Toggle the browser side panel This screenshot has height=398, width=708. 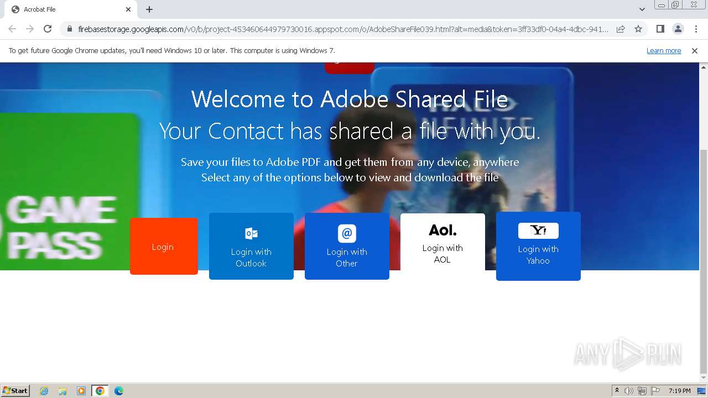click(660, 29)
